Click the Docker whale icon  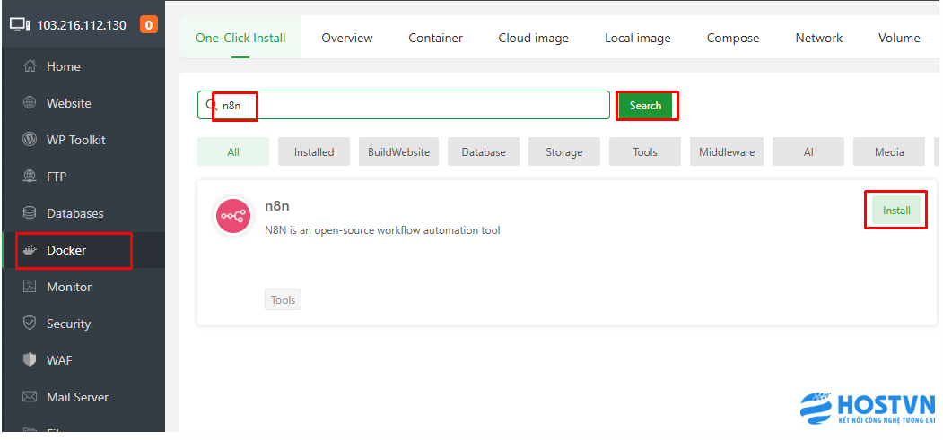click(x=29, y=250)
